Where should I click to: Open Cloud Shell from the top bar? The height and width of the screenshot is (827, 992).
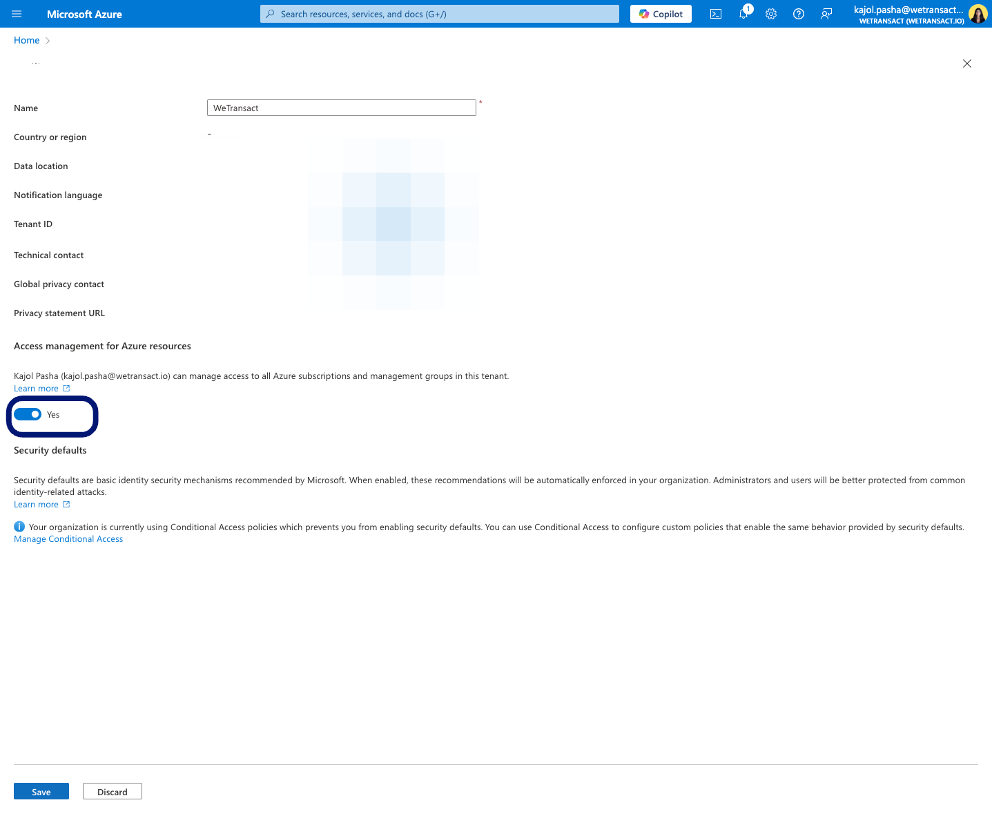[x=716, y=14]
